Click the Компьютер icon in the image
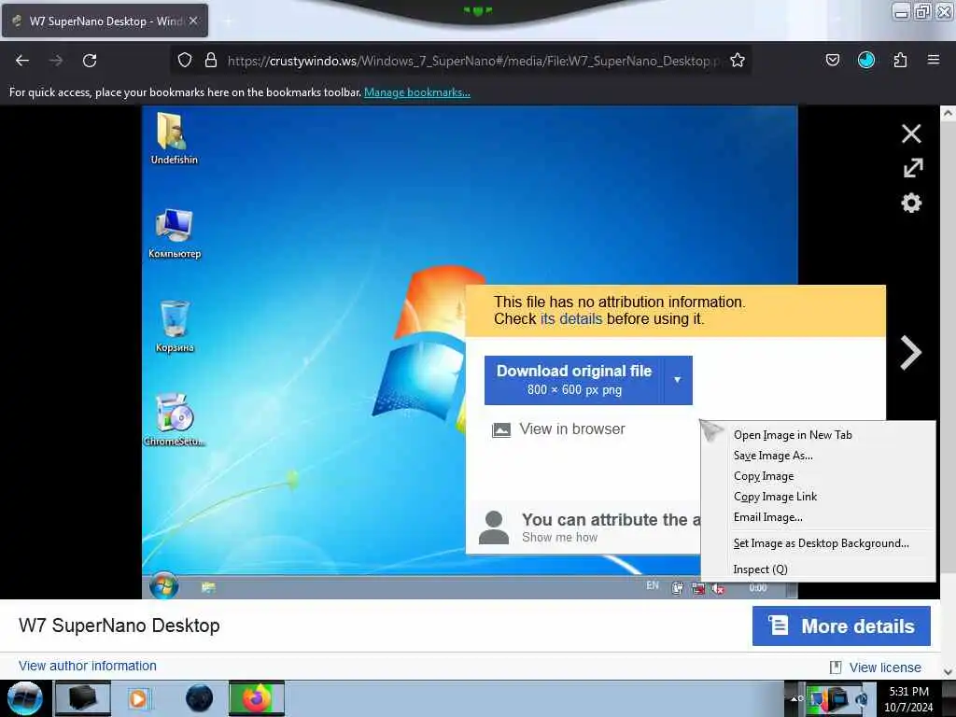The width and height of the screenshot is (956, 717). pyautogui.click(x=175, y=233)
